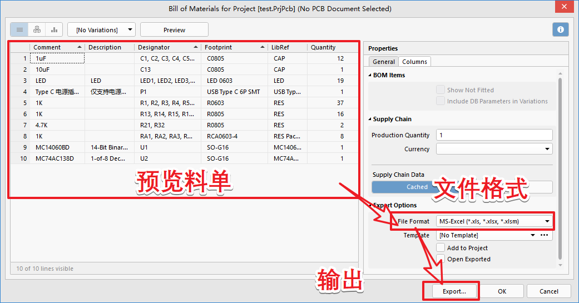The image size is (579, 303).
Task: Select the MC74AC138D comment cell
Action: pyautogui.click(x=57, y=158)
